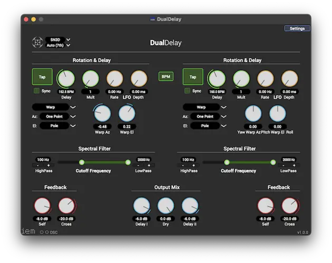The image size is (332, 263).
Task: Enable the right Sync checkbox
Action: 188,91
